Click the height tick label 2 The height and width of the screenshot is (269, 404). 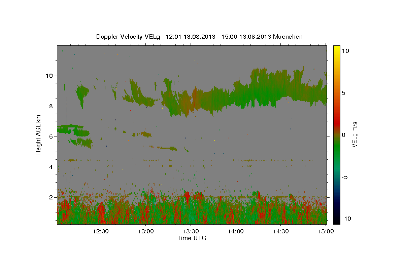50,197
